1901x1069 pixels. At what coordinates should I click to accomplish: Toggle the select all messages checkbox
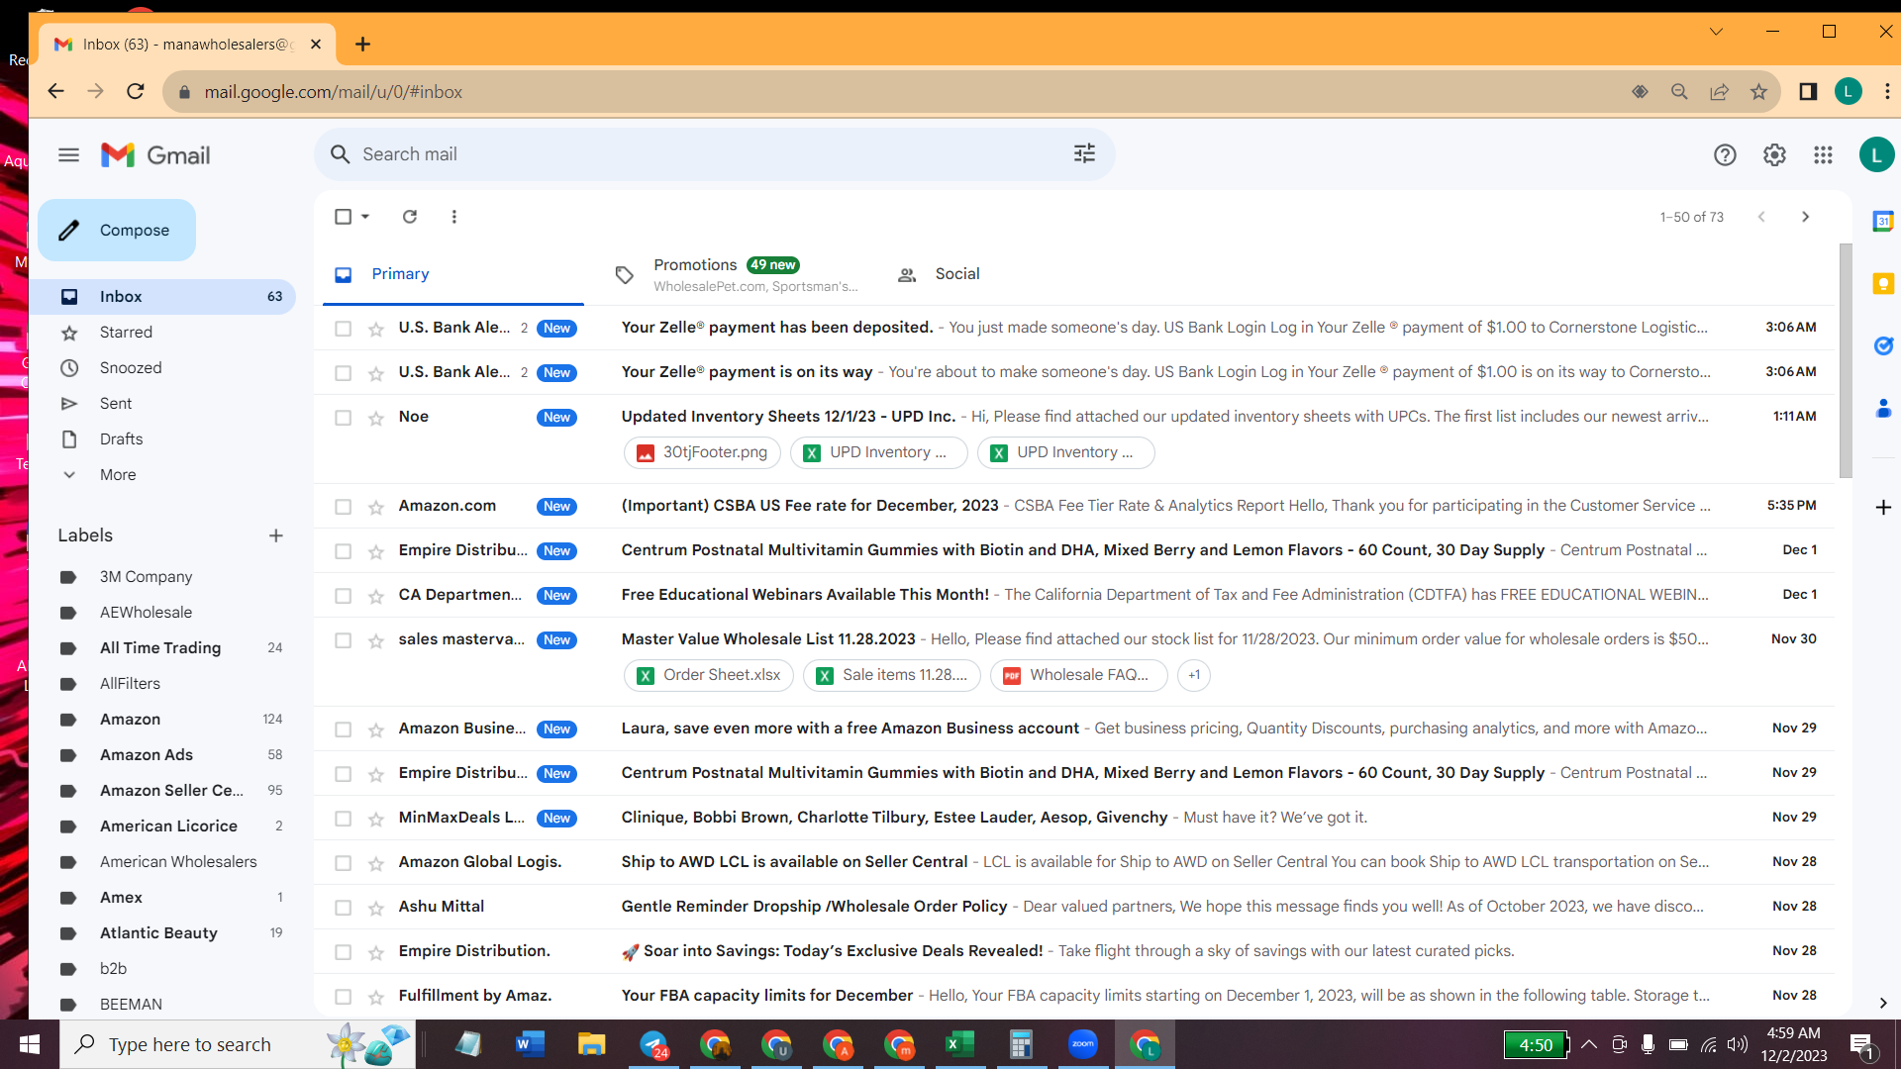click(x=343, y=217)
